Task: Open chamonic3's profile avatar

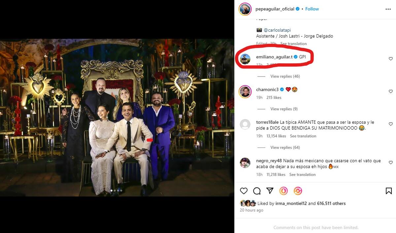Action: 245,91
